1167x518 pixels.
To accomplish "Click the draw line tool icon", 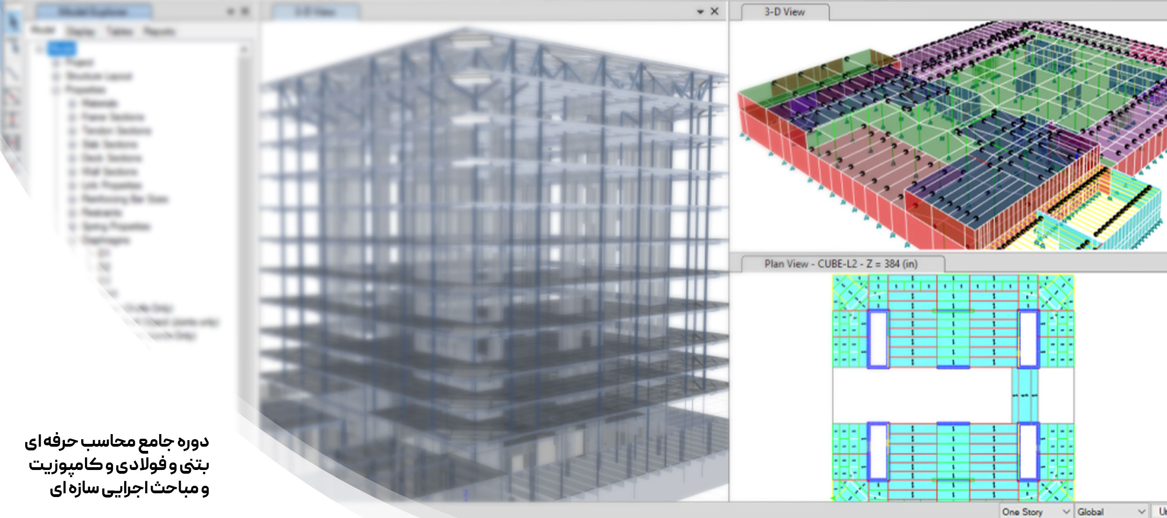I will (x=13, y=74).
